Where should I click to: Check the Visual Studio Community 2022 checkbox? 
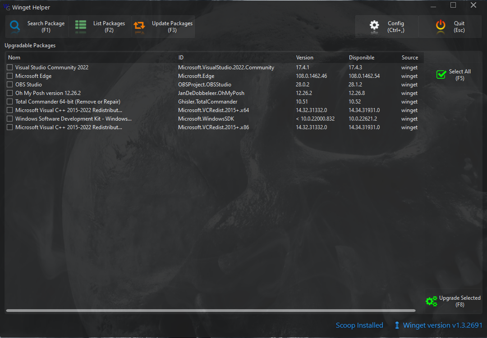[9, 68]
